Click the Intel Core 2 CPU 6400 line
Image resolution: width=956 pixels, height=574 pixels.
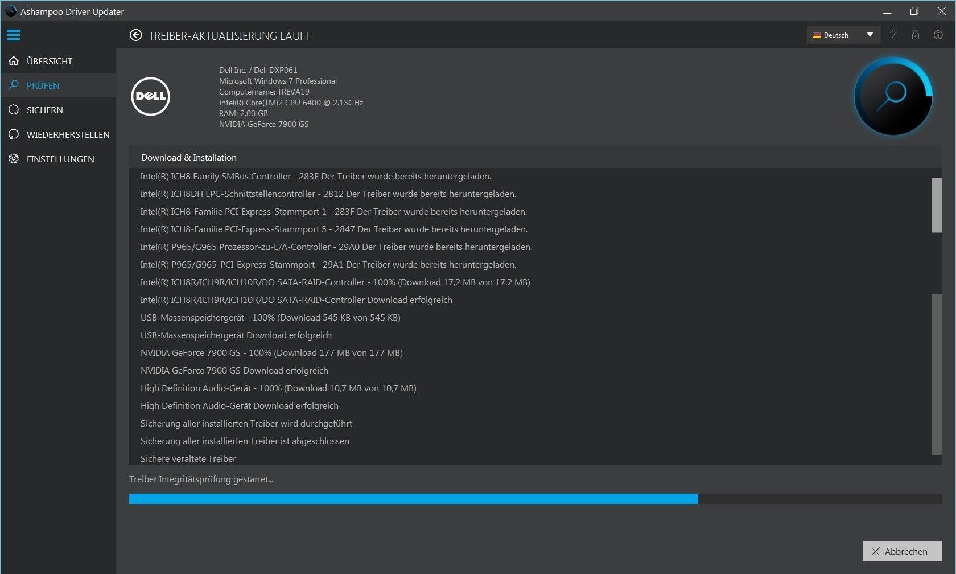[291, 102]
